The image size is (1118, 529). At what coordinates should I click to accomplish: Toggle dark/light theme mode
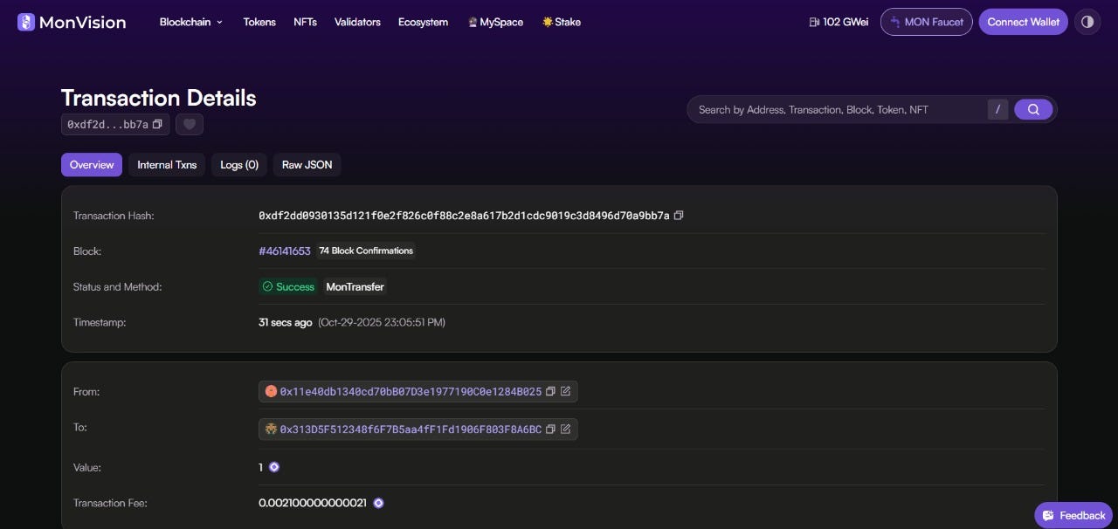click(1087, 22)
